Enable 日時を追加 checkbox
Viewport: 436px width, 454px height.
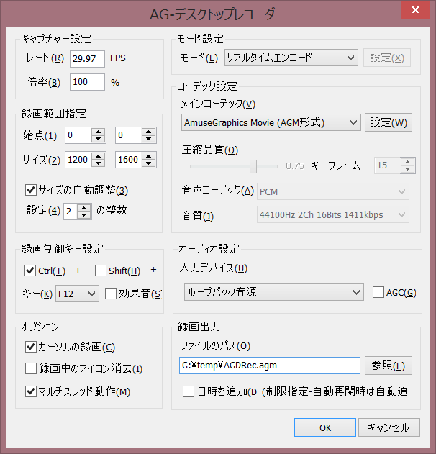pyautogui.click(x=189, y=391)
